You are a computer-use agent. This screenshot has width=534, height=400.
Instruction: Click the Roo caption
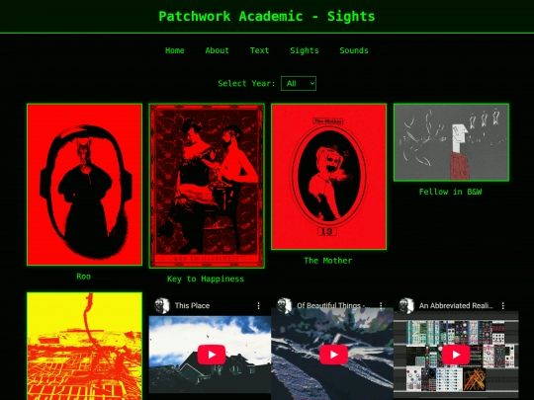pos(84,277)
